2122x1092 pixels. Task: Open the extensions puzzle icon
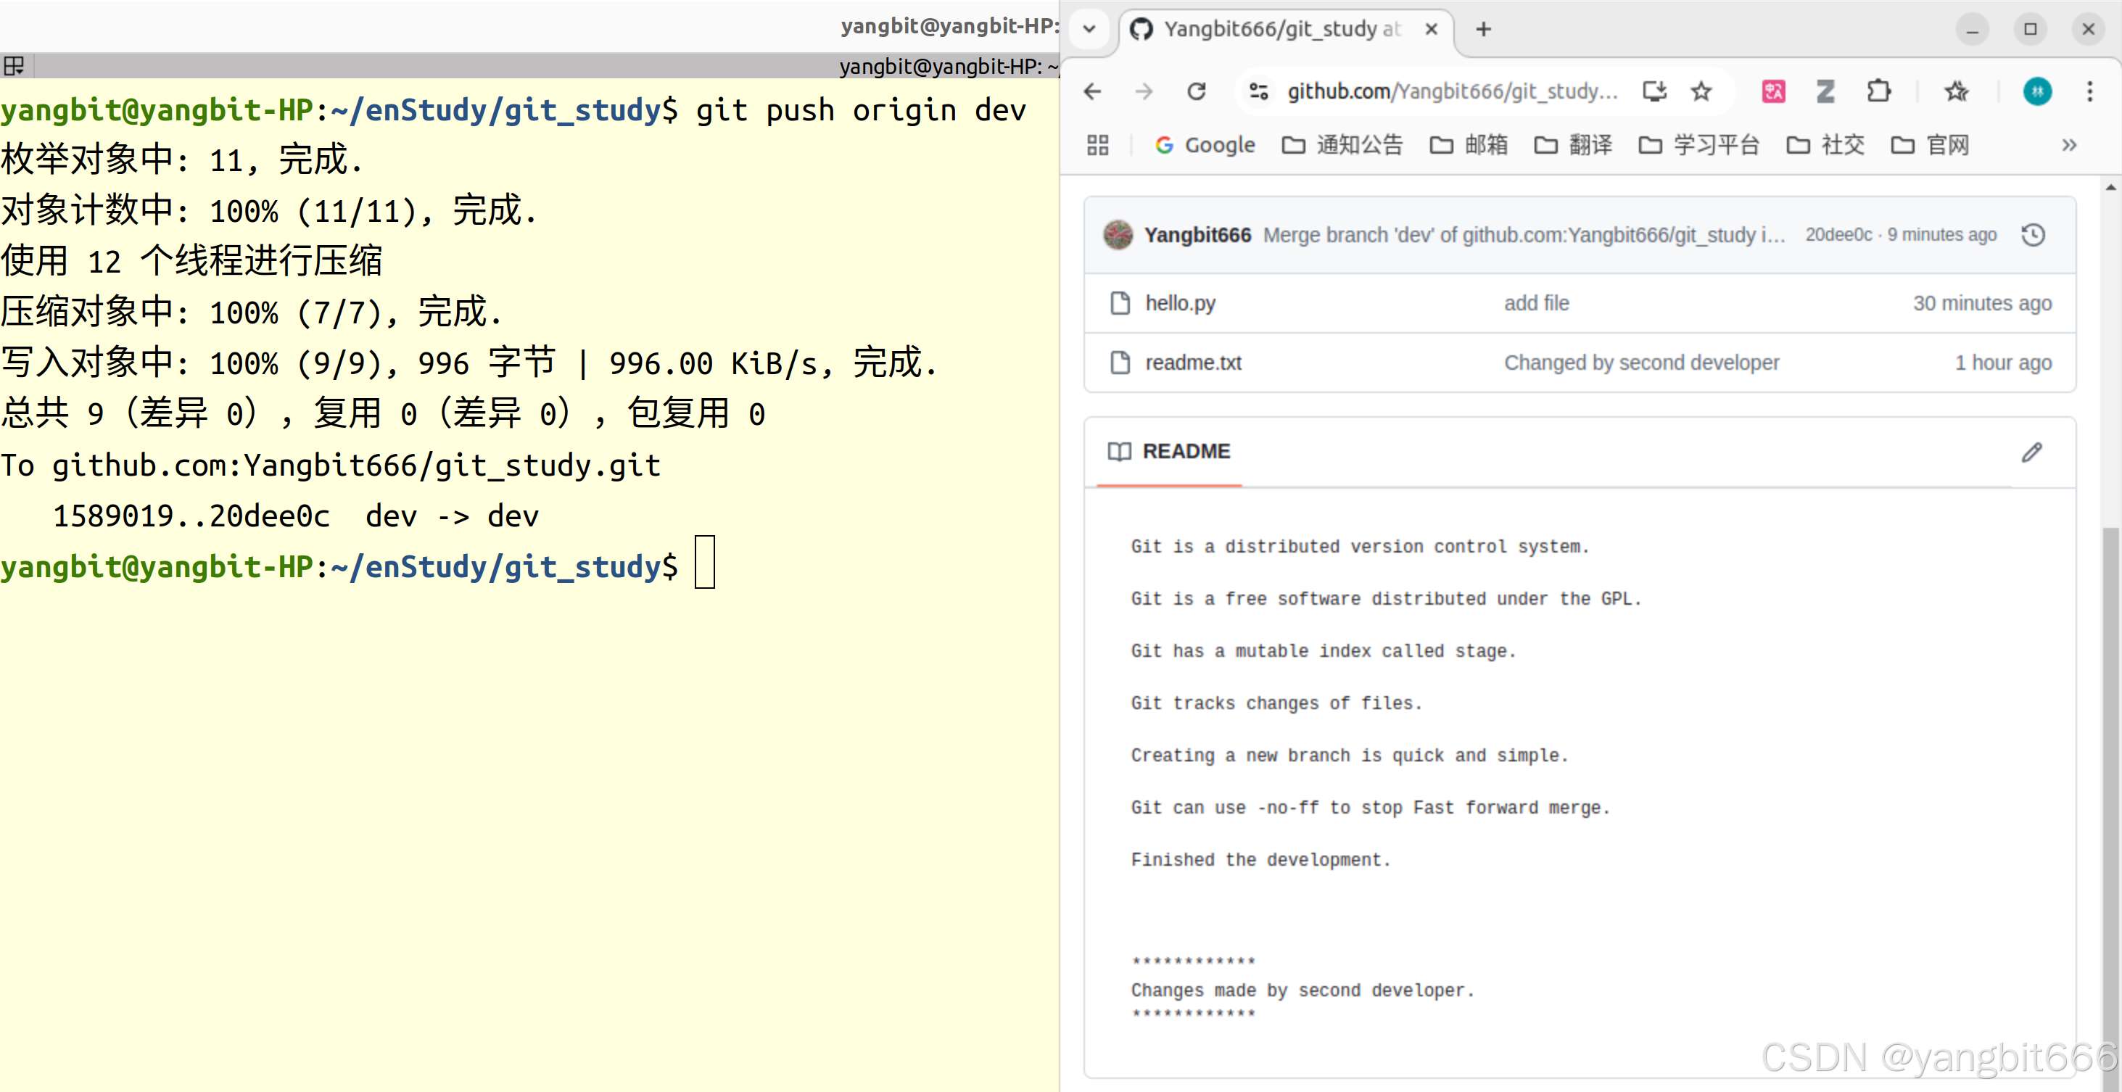click(1878, 91)
